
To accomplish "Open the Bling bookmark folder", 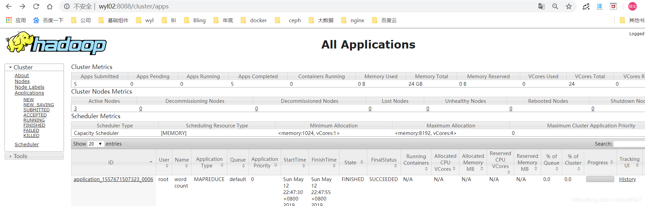I will click(x=195, y=20).
